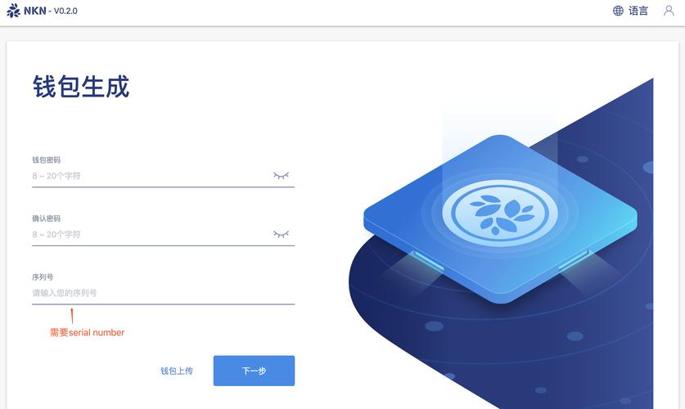Viewport: 685px width, 409px height.
Task: Toggle wallet password visibility eye icon
Action: 281,176
